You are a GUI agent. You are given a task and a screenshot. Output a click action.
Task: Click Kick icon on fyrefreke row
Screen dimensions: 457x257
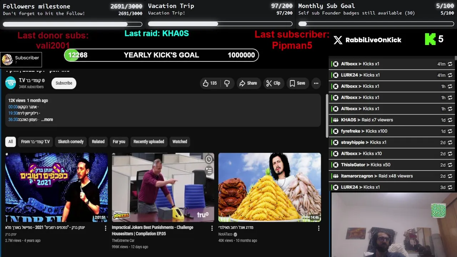click(336, 131)
